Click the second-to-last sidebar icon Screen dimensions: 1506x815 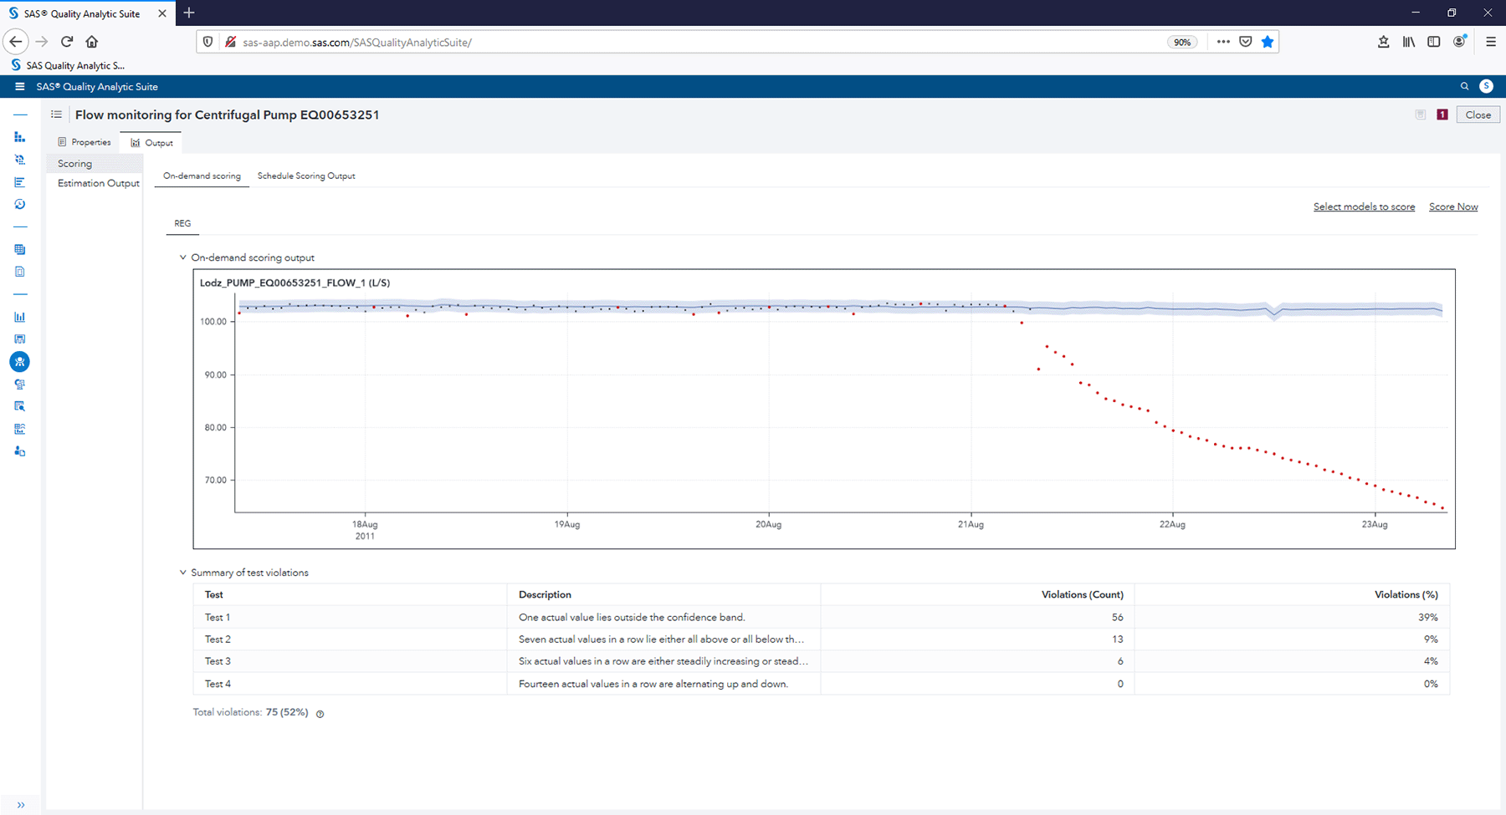click(20, 430)
